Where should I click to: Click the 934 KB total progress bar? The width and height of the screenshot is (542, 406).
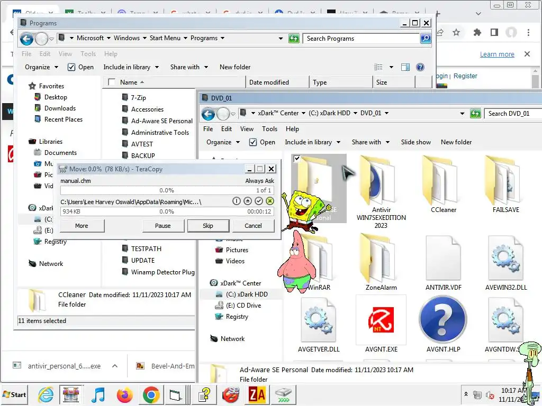(167, 211)
